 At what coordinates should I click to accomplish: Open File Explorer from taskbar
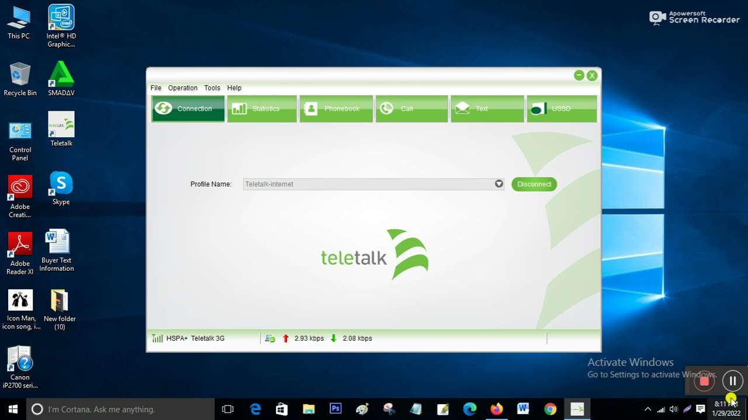click(x=309, y=409)
